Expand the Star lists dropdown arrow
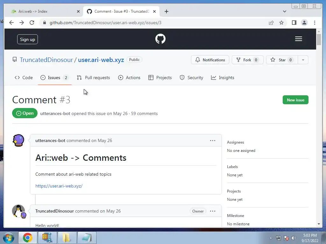 tap(303, 60)
